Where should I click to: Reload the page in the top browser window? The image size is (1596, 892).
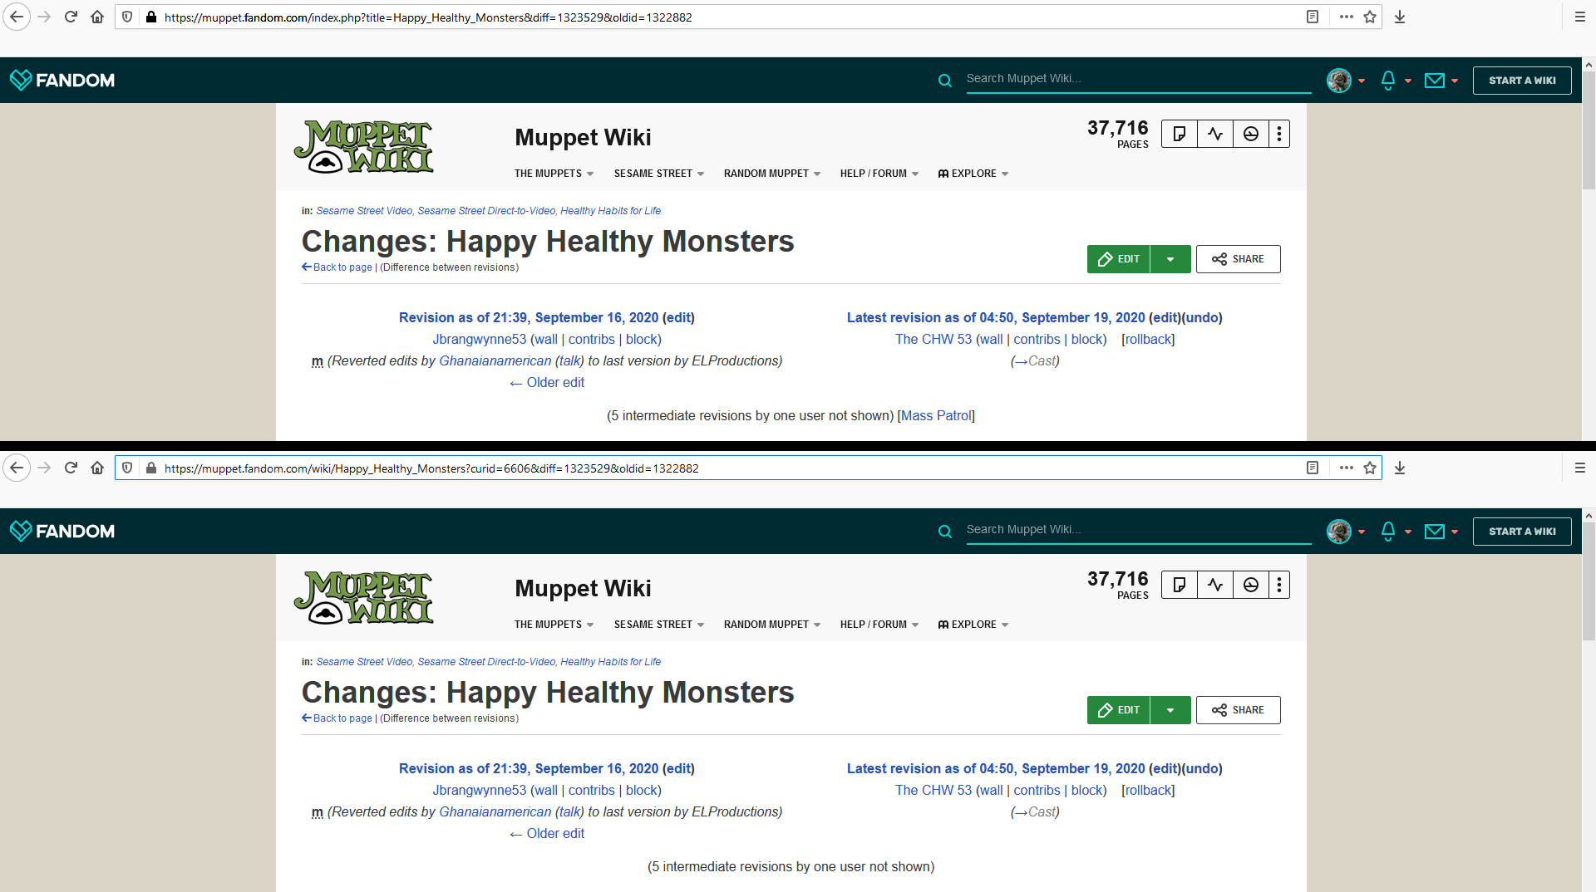point(71,17)
